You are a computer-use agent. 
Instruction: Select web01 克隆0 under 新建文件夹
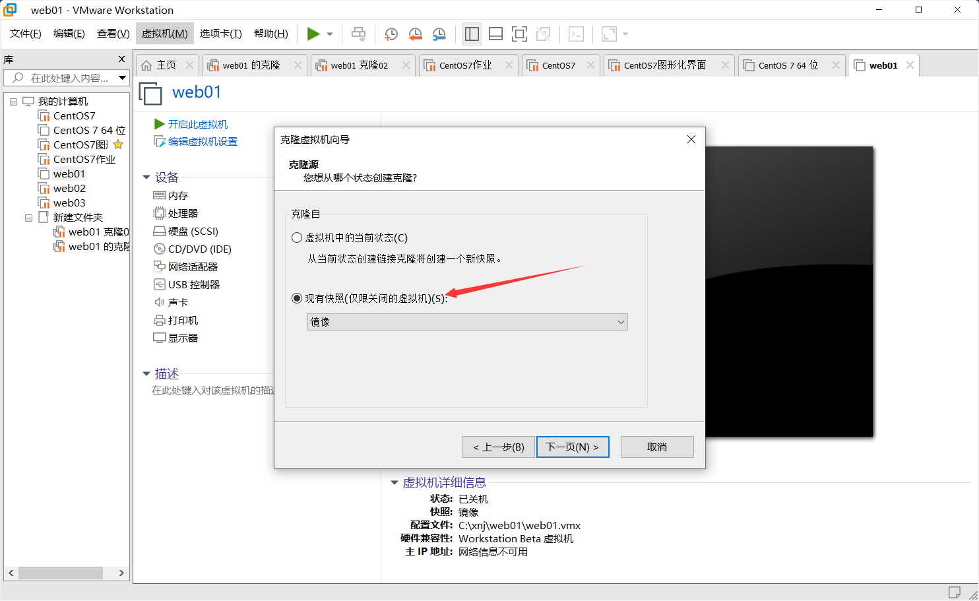(98, 232)
